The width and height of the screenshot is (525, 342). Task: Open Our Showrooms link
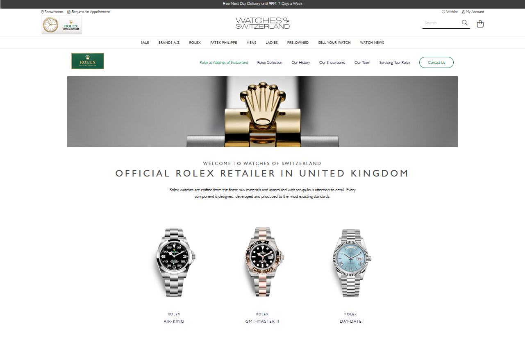click(332, 63)
